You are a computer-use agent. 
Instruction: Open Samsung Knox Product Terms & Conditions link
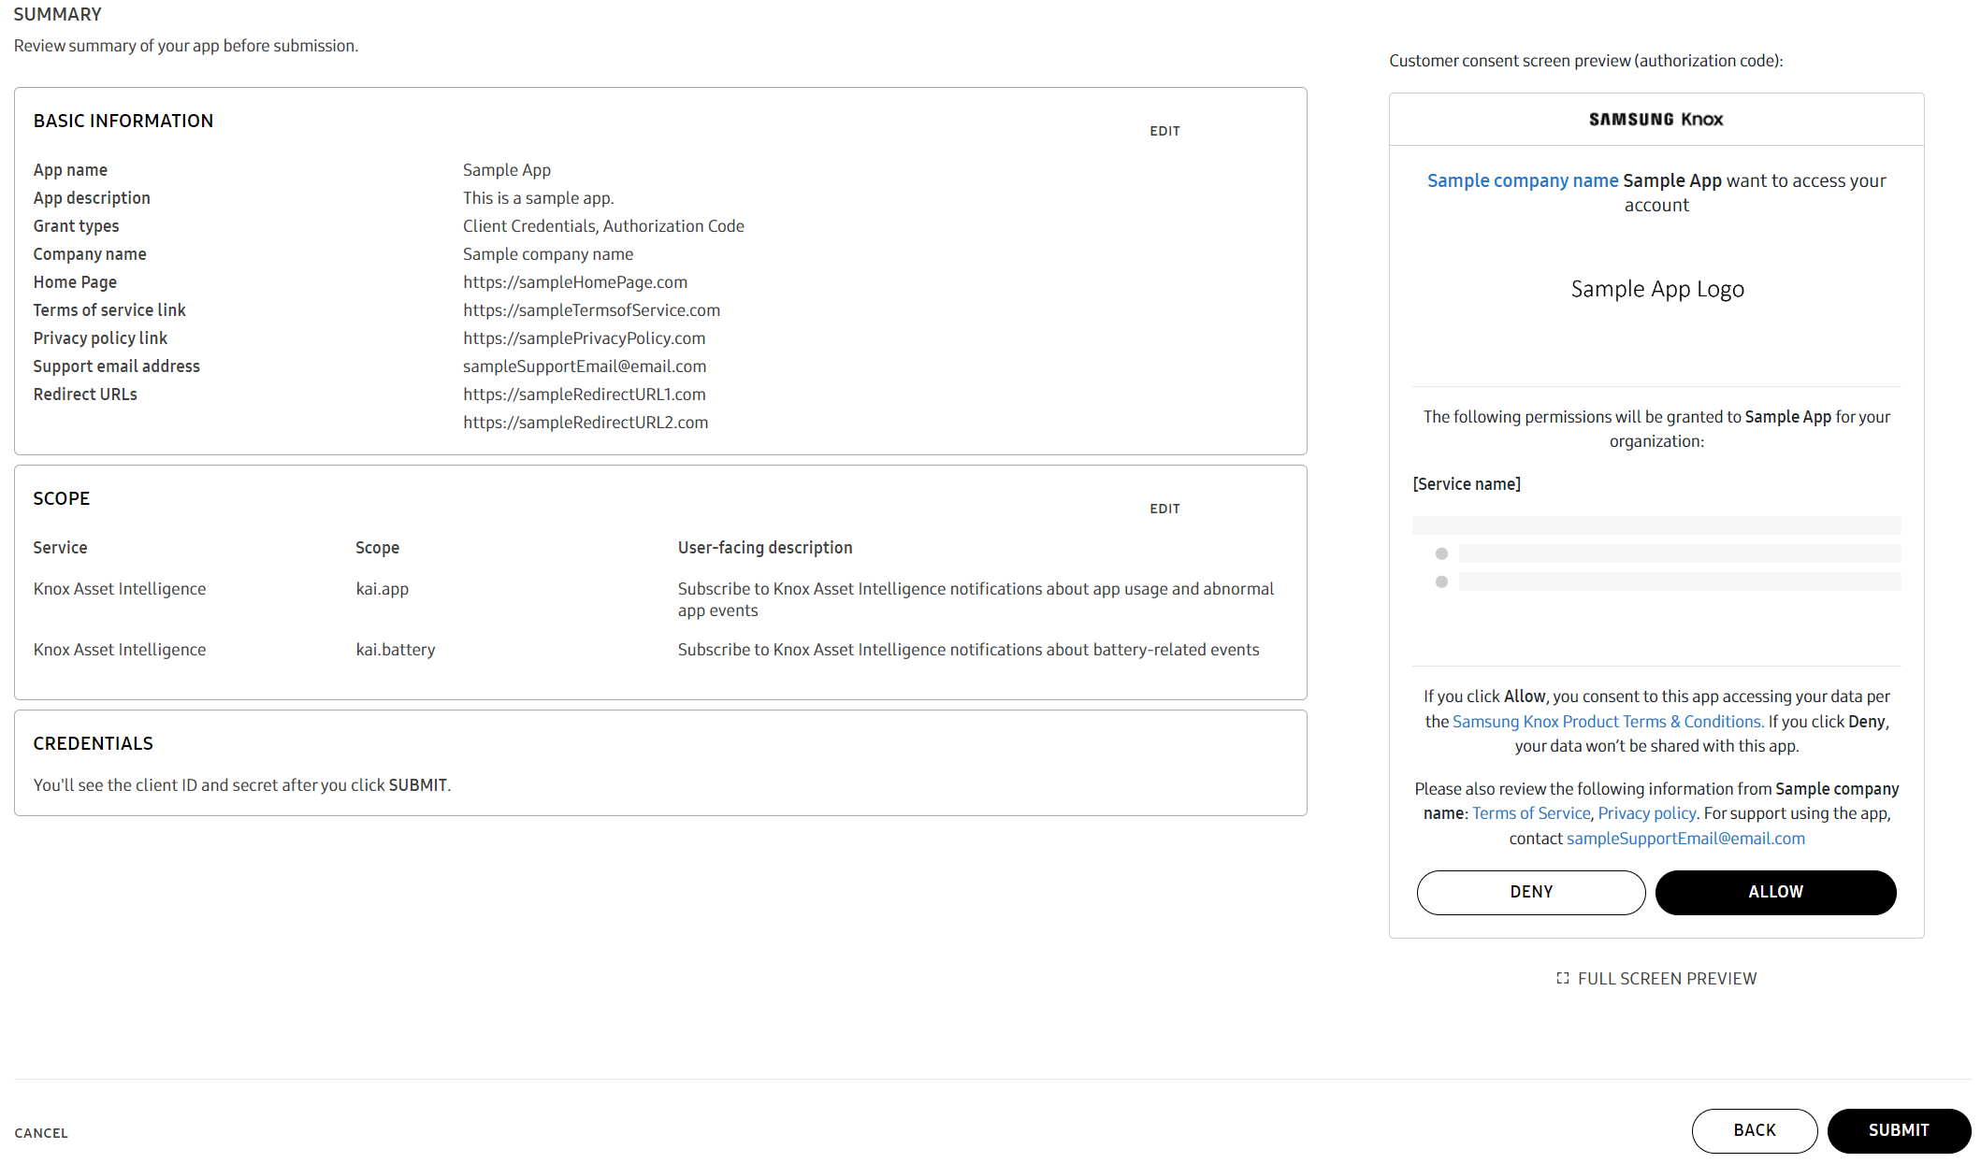(x=1607, y=722)
